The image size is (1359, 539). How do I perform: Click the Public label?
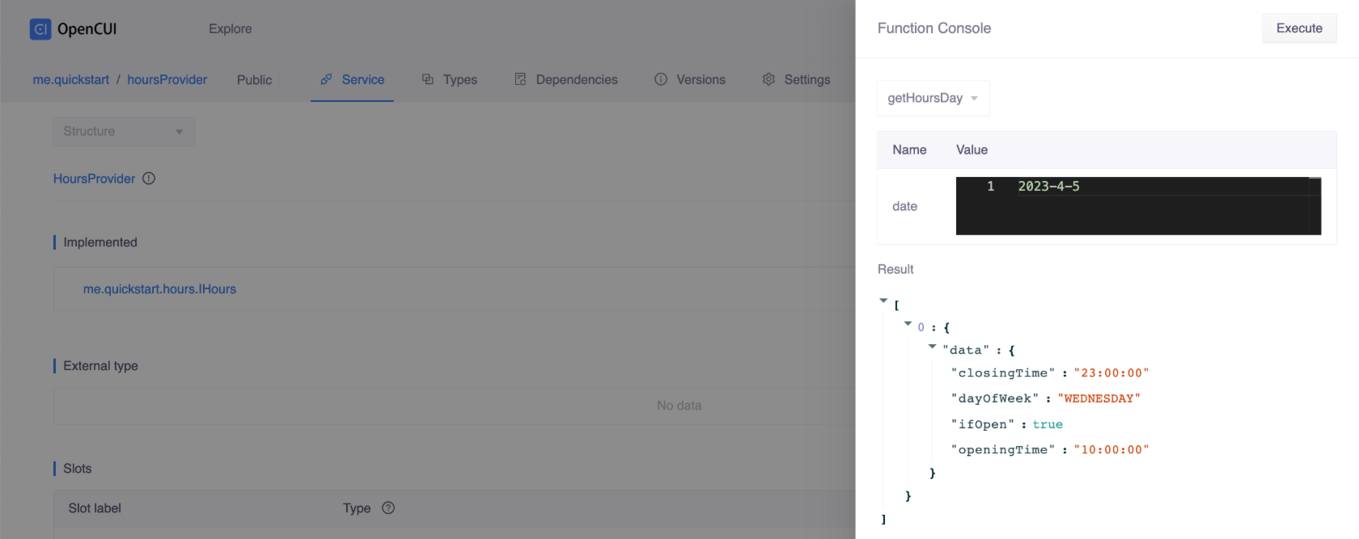[254, 80]
